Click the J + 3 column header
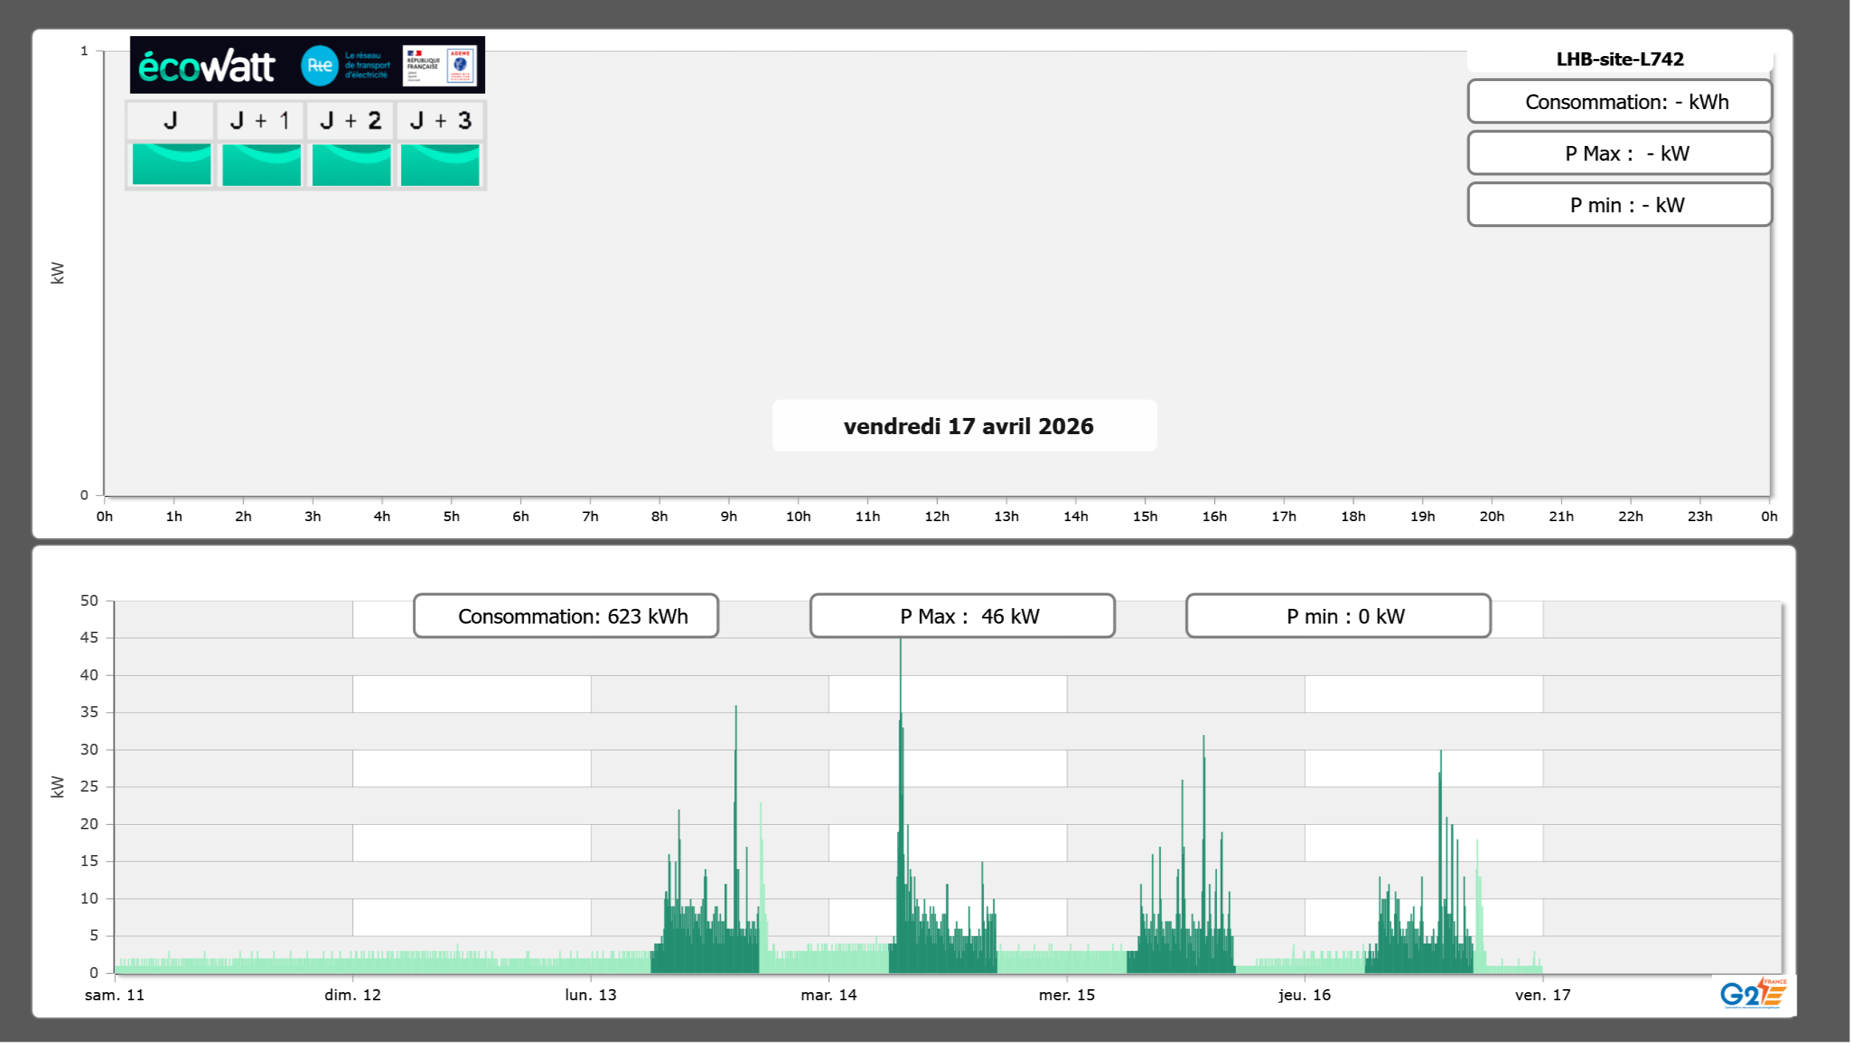 click(440, 121)
